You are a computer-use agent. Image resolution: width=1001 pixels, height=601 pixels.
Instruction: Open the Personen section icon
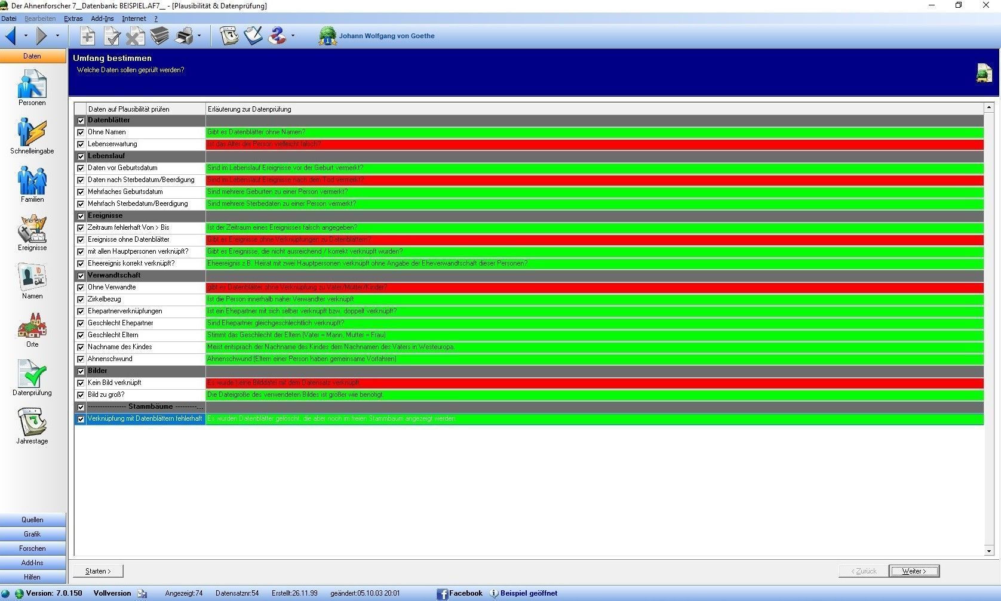point(32,84)
